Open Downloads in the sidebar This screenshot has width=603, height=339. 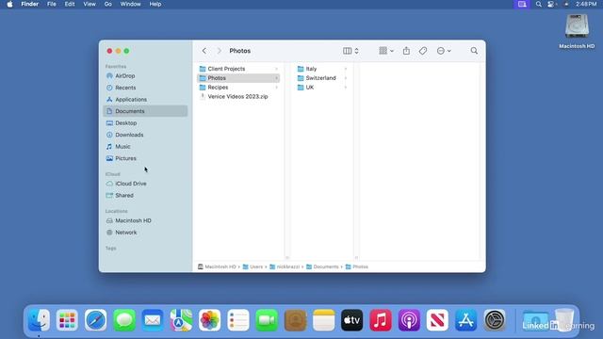click(x=145, y=135)
